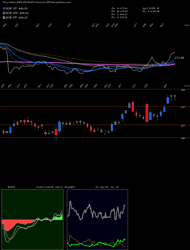Click the blue DOW ST legend swatch
190x250 pixels.
(4, 8)
